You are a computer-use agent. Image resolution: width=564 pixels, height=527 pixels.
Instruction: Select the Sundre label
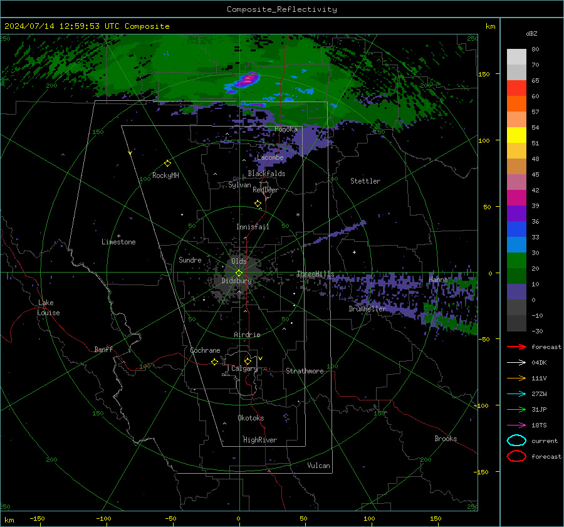coord(190,259)
